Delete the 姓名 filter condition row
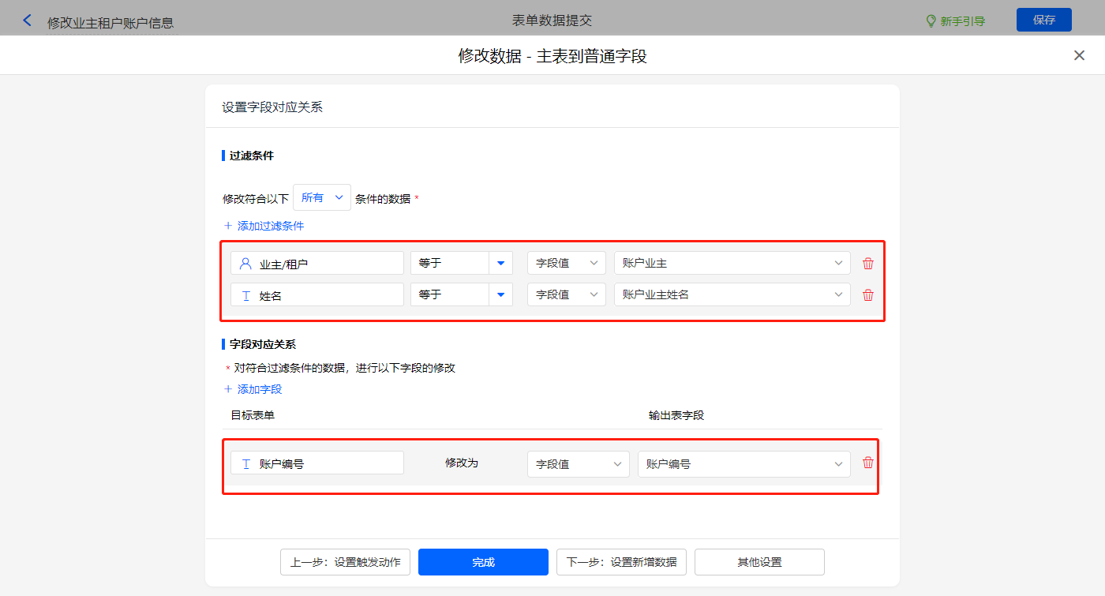Image resolution: width=1105 pixels, height=596 pixels. pyautogui.click(x=868, y=295)
